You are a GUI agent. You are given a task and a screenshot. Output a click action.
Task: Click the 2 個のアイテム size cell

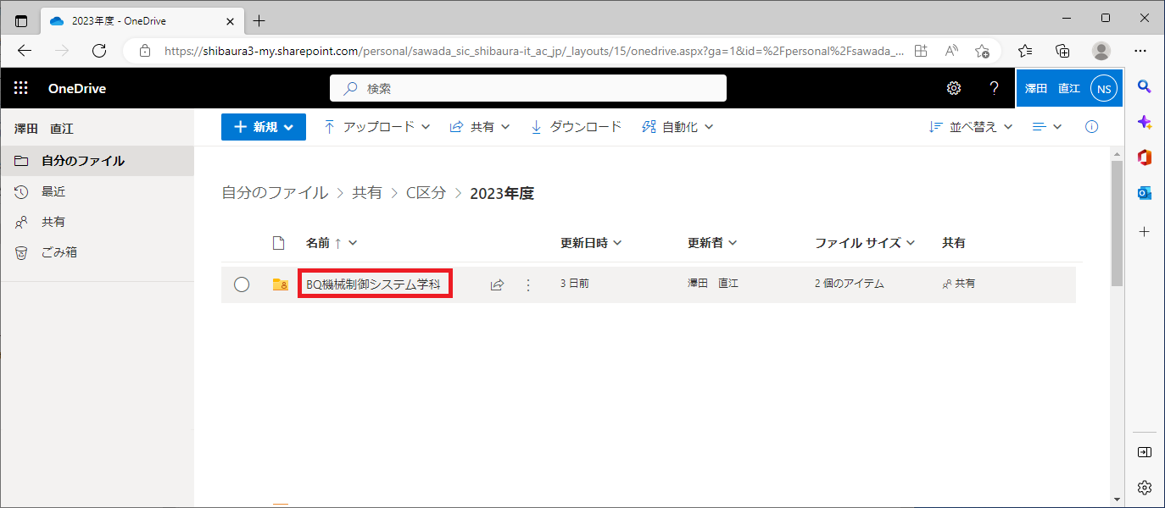tap(850, 284)
